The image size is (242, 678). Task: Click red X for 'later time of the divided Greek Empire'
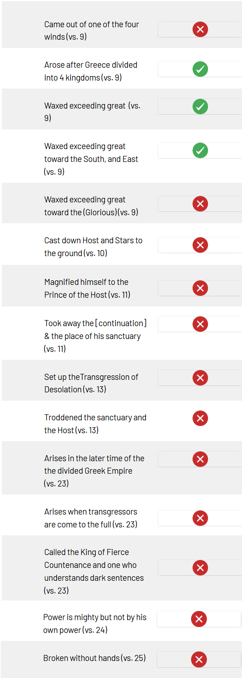[x=200, y=459]
